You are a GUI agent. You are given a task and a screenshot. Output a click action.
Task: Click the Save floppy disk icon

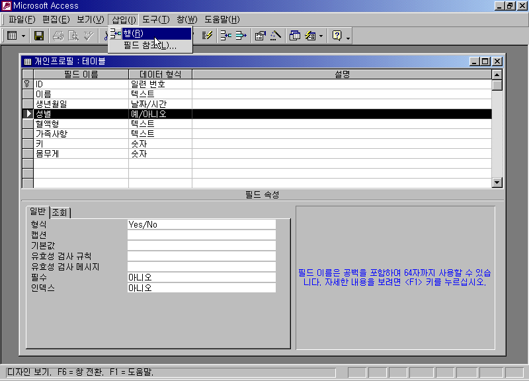39,36
